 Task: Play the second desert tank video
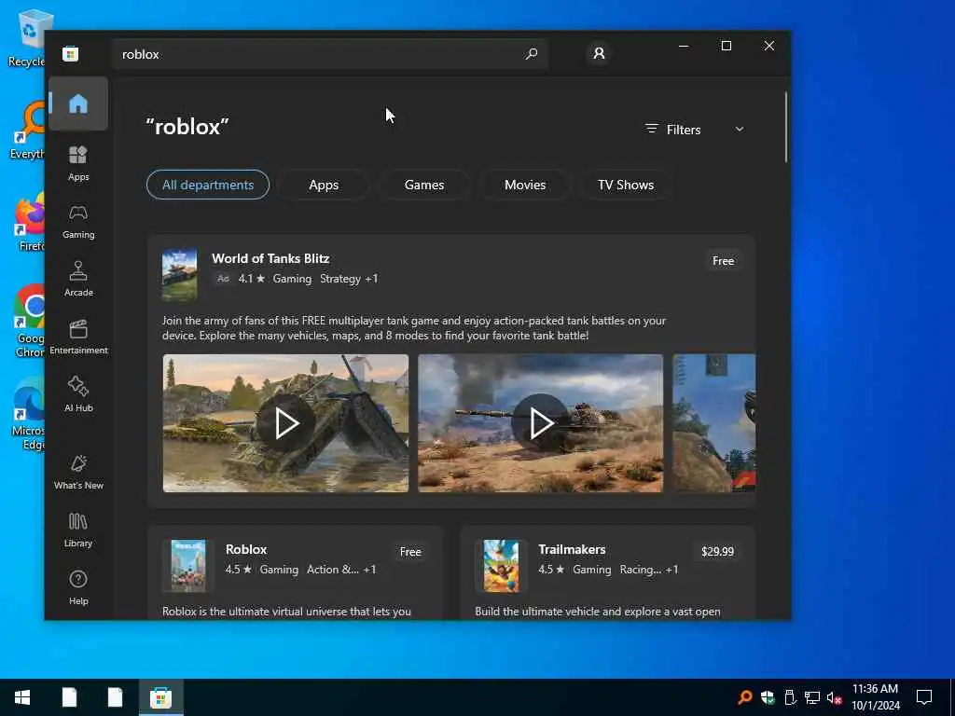point(540,423)
